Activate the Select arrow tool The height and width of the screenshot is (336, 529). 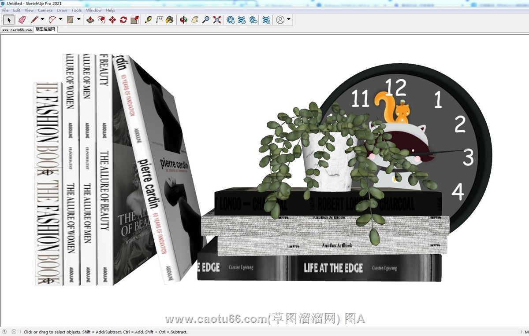tap(9, 20)
